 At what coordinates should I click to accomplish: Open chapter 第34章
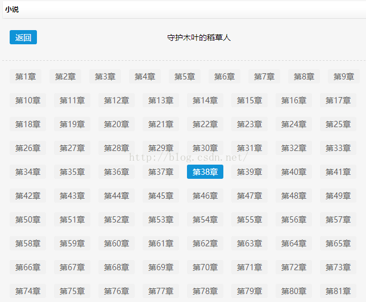click(x=28, y=171)
